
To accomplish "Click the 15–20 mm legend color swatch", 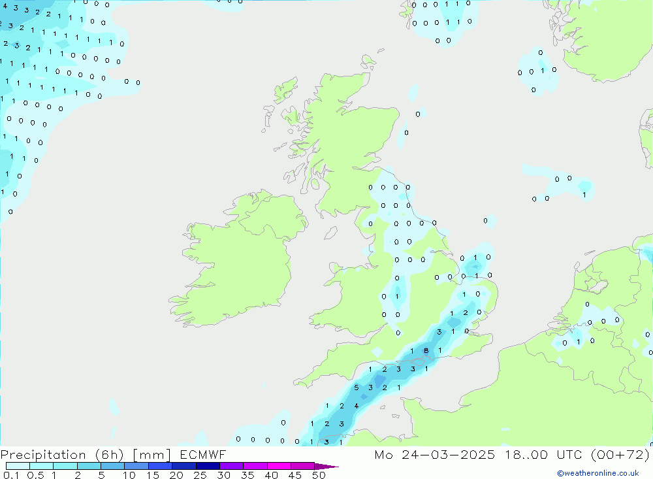I will [161, 466].
